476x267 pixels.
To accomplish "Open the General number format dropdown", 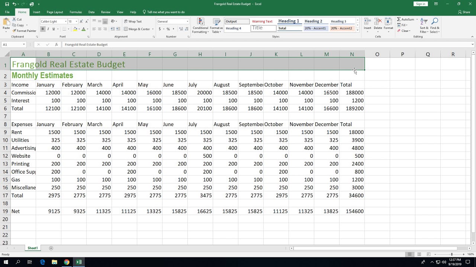I will coord(187,22).
